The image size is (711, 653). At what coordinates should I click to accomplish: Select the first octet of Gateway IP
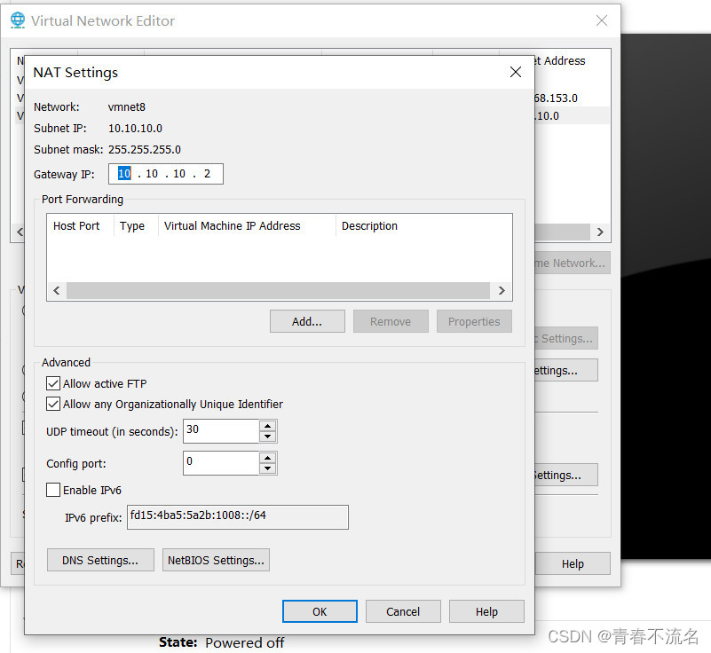[124, 174]
